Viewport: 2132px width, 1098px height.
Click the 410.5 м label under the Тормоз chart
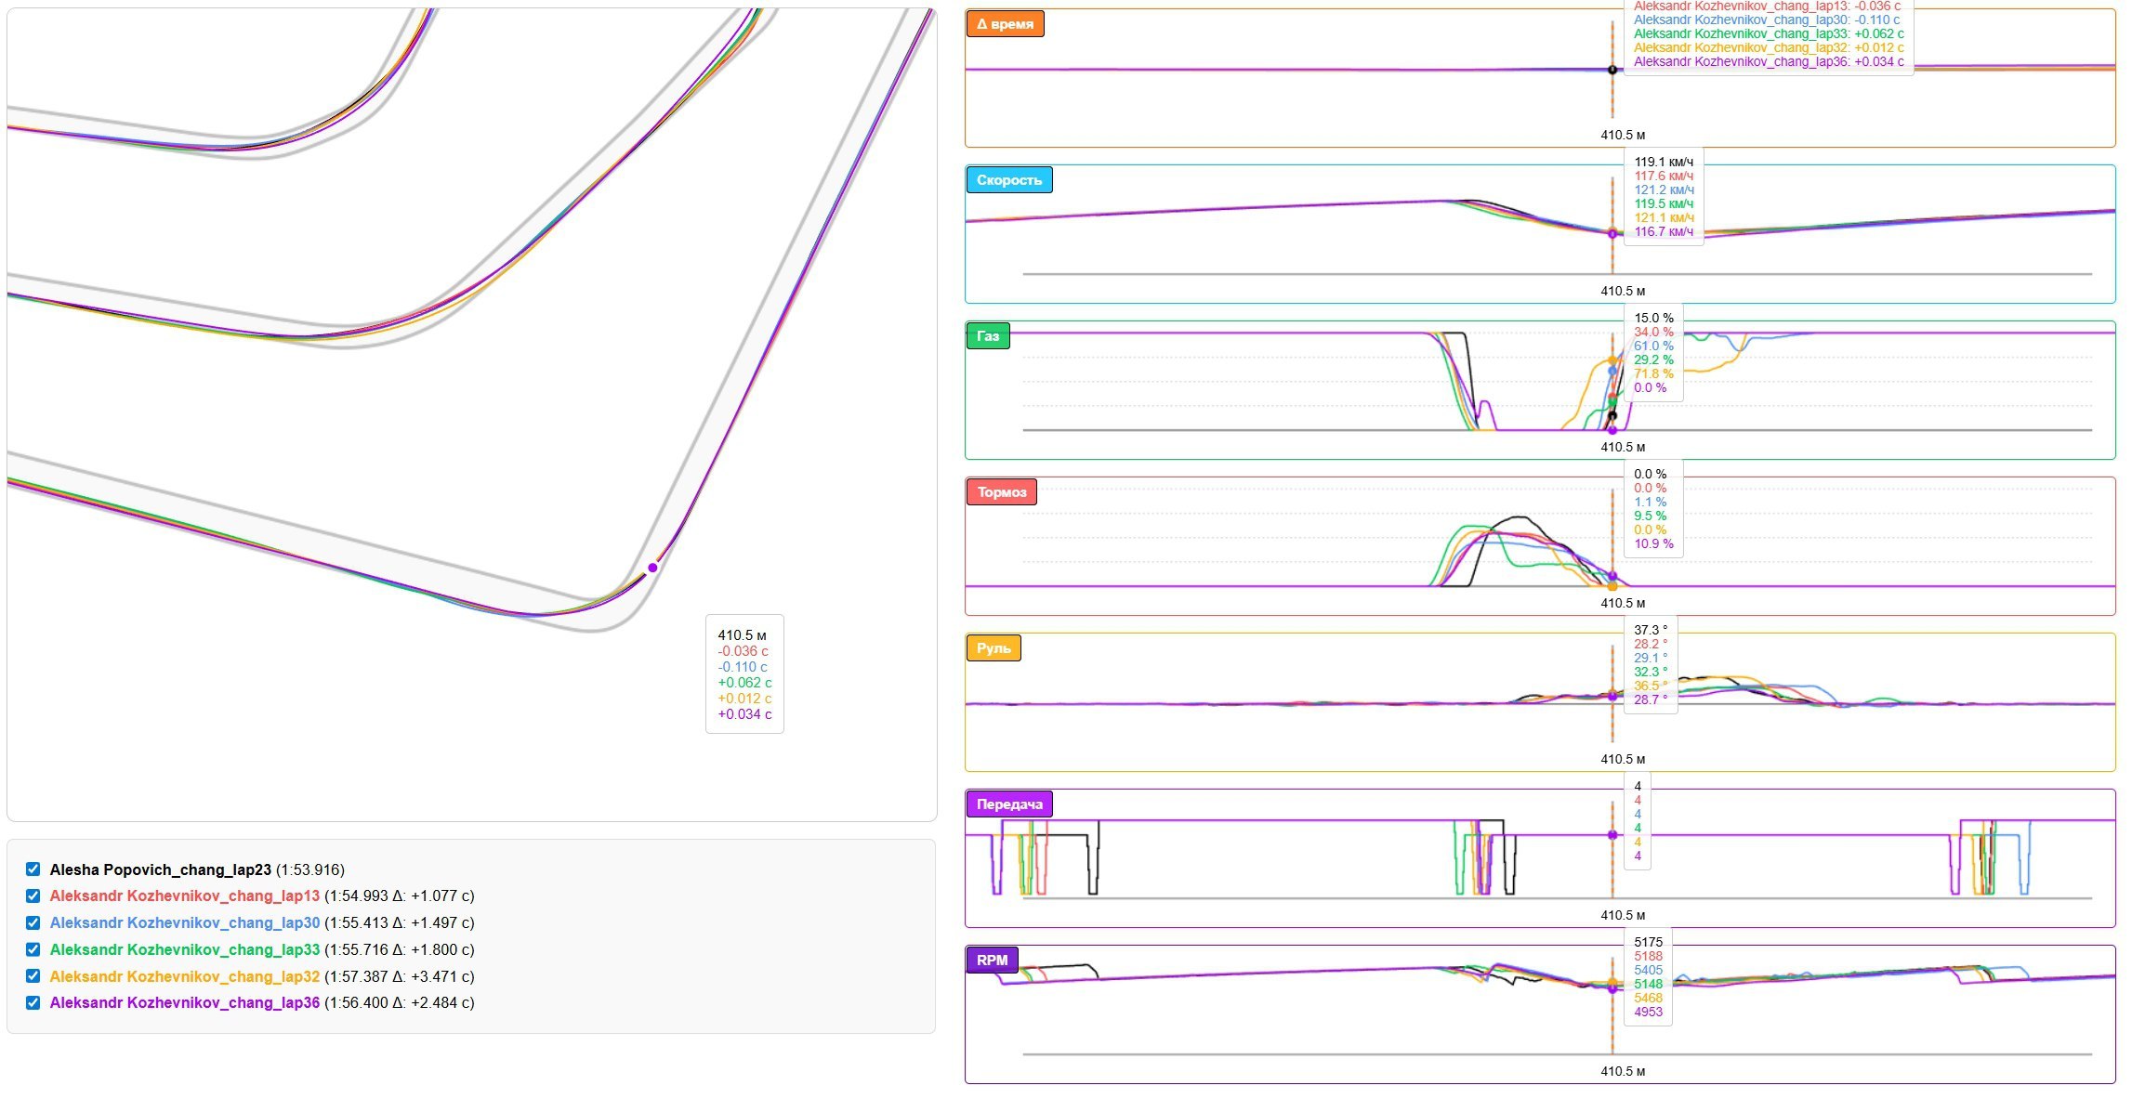point(1623,603)
